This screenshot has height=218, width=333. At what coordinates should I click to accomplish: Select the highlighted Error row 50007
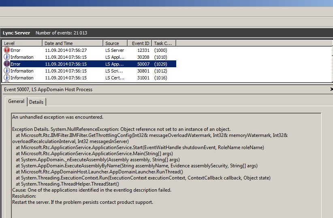pos(89,64)
